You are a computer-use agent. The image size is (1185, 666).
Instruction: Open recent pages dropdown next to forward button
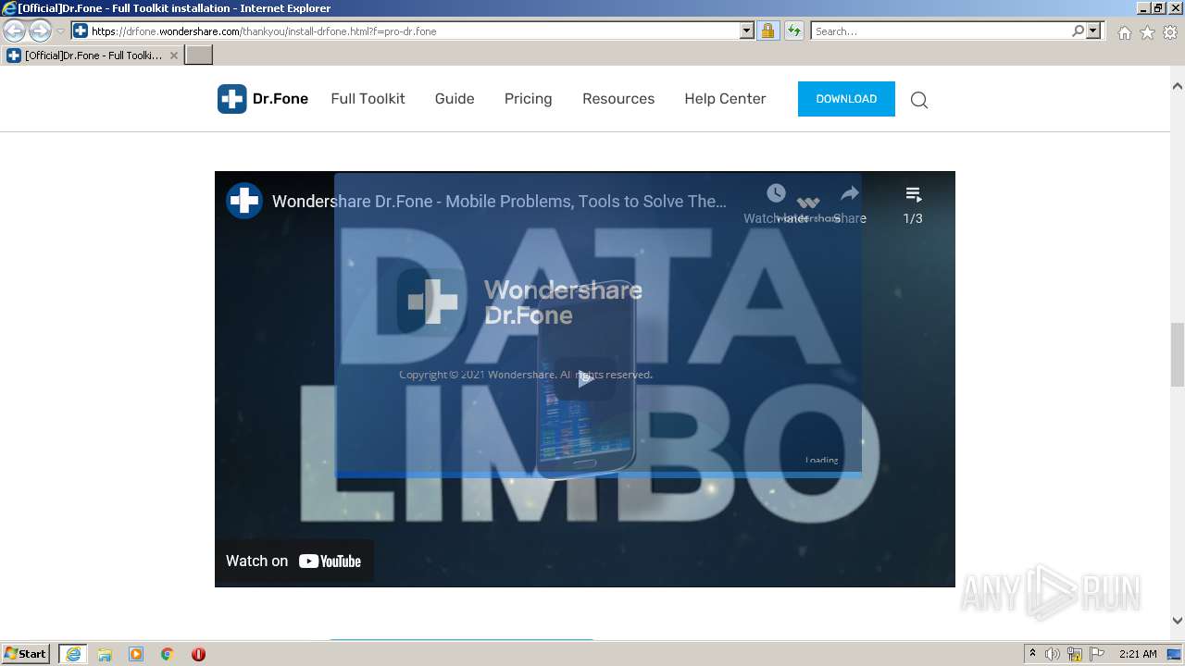tap(60, 31)
